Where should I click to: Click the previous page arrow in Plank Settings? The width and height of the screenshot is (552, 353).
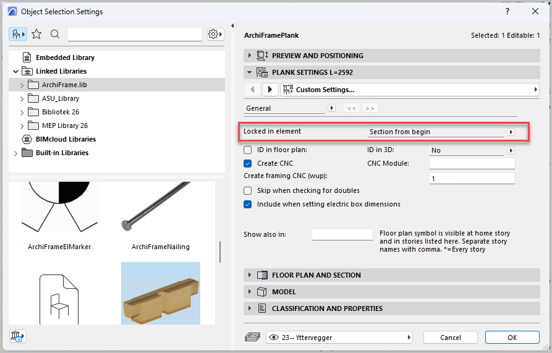(x=252, y=90)
